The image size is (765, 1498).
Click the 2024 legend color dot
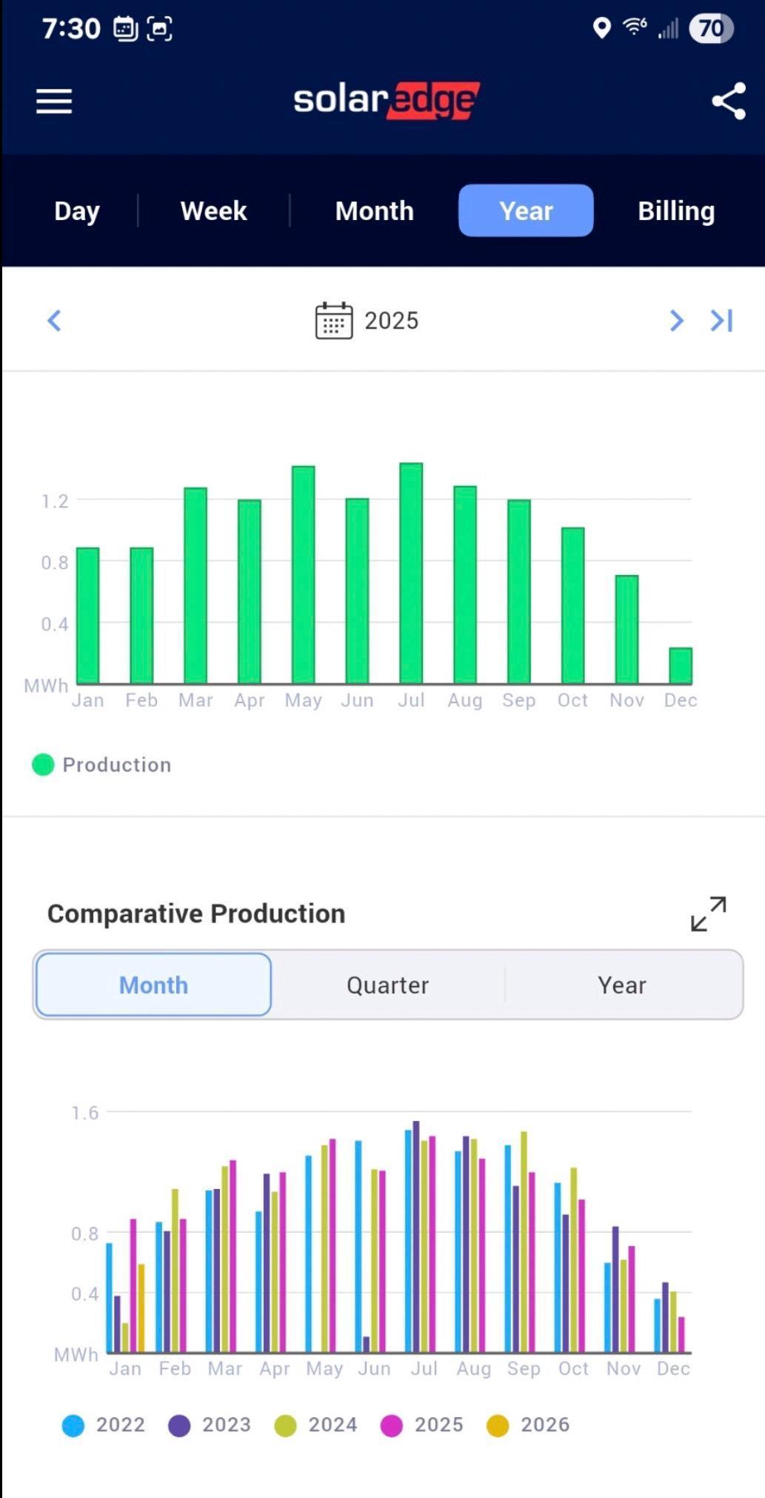point(285,1425)
